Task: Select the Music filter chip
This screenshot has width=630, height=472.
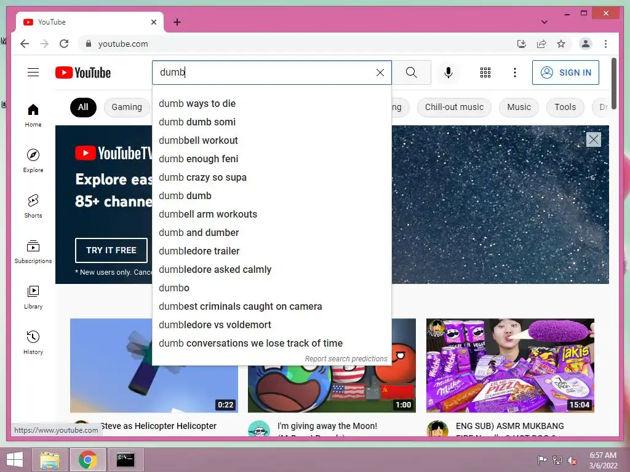Action: 519,107
